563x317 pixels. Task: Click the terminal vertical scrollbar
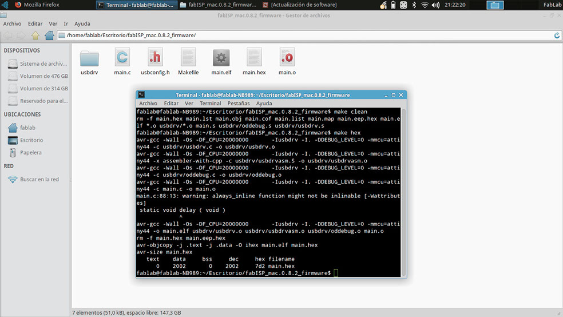click(403, 192)
